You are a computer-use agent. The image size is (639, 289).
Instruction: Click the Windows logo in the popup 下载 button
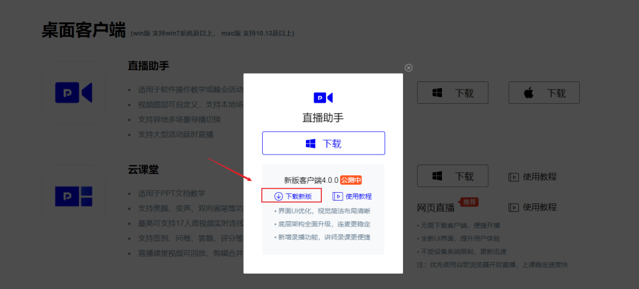311,143
